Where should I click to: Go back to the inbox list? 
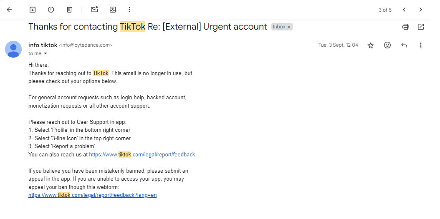click(x=9, y=10)
